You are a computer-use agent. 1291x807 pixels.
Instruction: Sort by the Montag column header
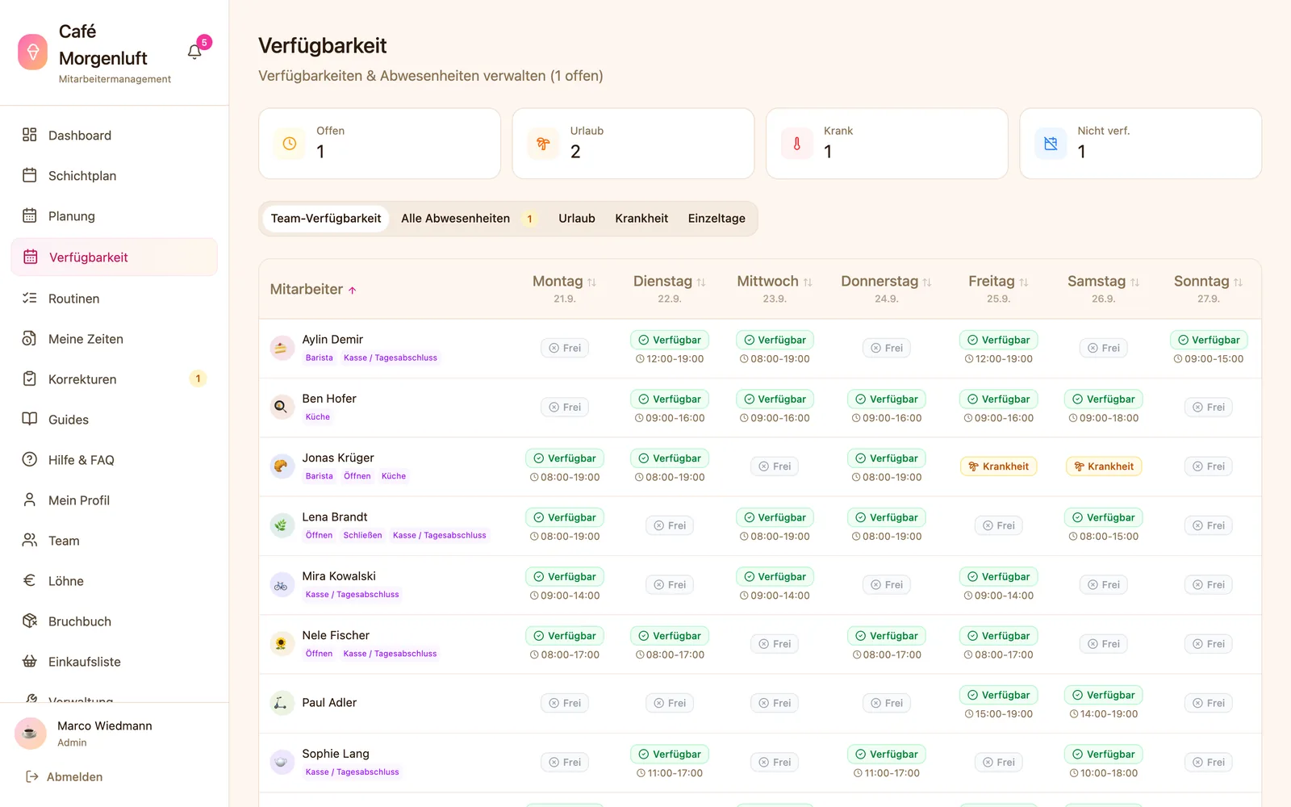point(564,281)
